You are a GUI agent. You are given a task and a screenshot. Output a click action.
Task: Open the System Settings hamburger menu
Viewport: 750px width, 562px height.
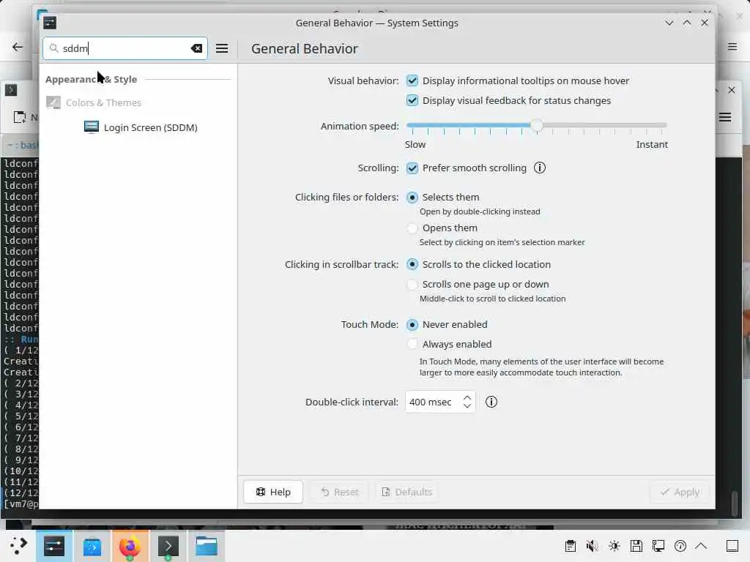tap(221, 48)
